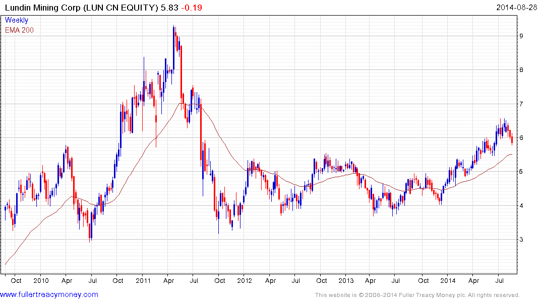Viewport: 542px width, 302px height.
Task: Click the price axis label 3
Action: point(521,240)
